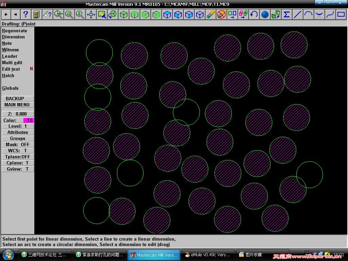Switch to 紧急求助打孔的问题 taskbar window
The image size is (348, 261).
[100, 255]
